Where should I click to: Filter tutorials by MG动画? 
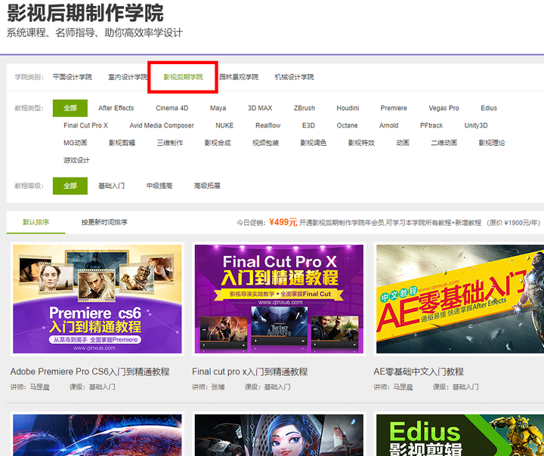(76, 143)
